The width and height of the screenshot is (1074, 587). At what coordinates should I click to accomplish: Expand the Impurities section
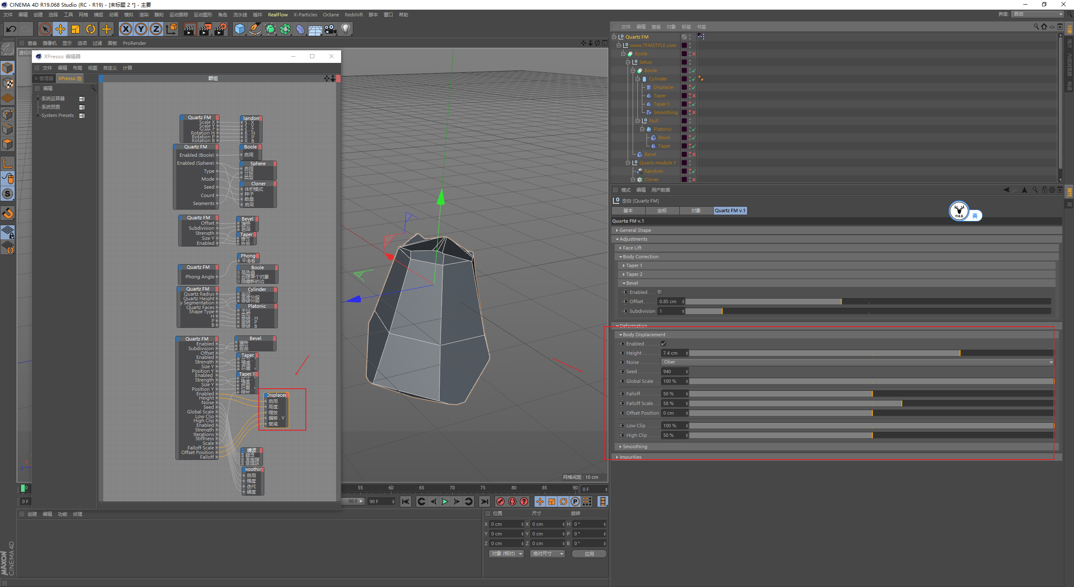619,457
